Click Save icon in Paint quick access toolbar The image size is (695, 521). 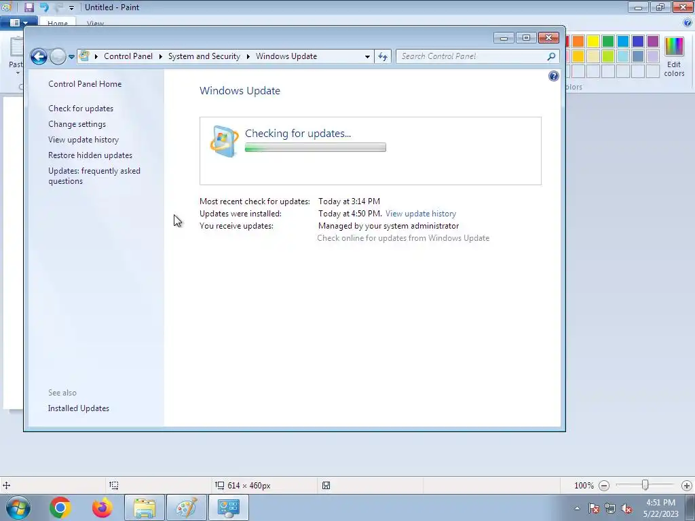click(29, 7)
